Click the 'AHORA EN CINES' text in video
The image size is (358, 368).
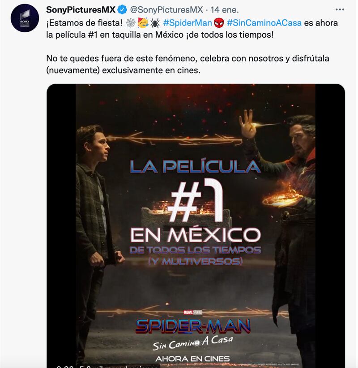point(192,359)
